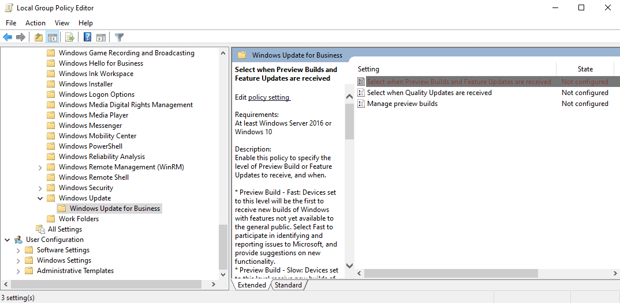620x303 pixels.
Task: Expand User Configuration Administrative Templates node
Action: (x=18, y=271)
